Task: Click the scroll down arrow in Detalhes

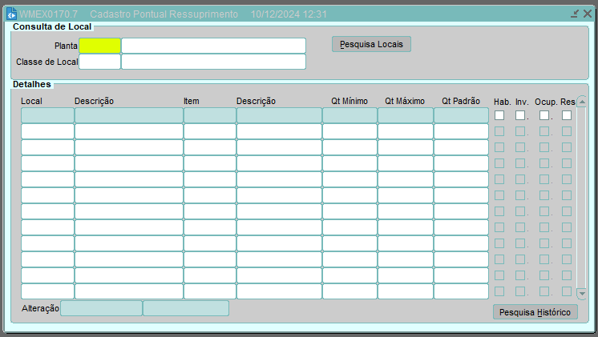Action: (582, 294)
